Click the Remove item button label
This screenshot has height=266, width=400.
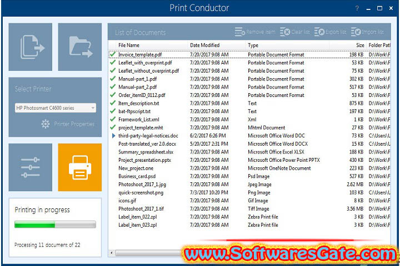[261, 32]
